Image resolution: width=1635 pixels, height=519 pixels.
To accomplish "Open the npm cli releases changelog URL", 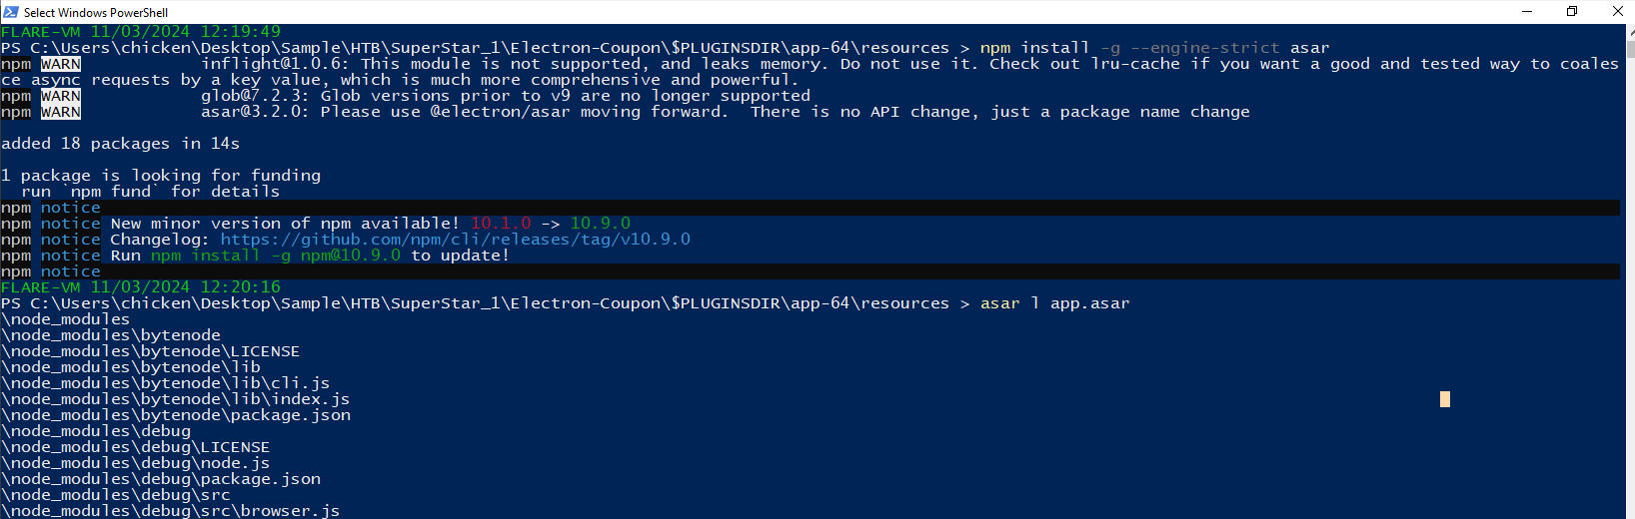I will click(455, 240).
